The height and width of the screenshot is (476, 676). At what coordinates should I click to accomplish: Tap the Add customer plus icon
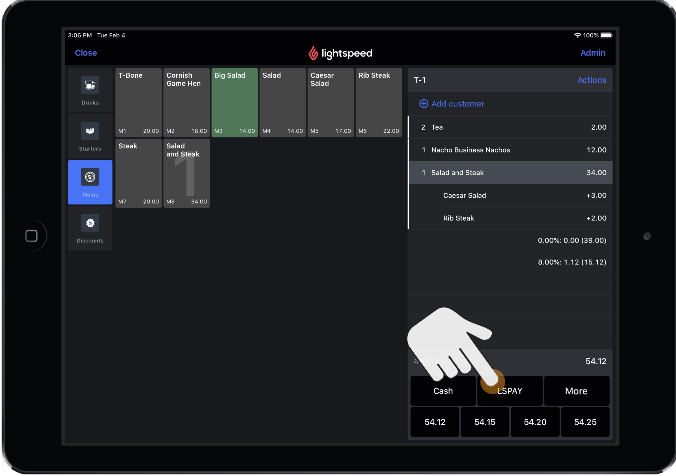click(x=424, y=104)
